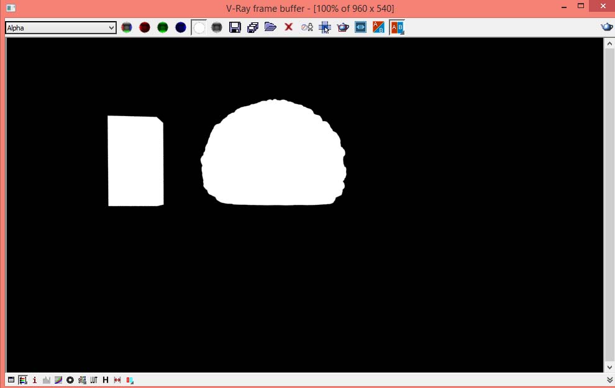The image size is (615, 388).
Task: Click scrollbar up arrow at top right
Action: point(609,43)
